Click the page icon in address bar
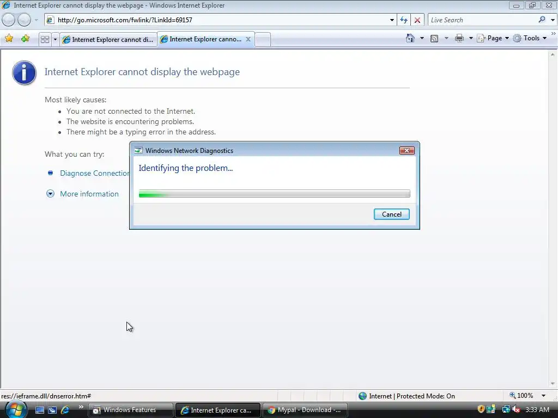This screenshot has width=558, height=418. tap(51, 20)
